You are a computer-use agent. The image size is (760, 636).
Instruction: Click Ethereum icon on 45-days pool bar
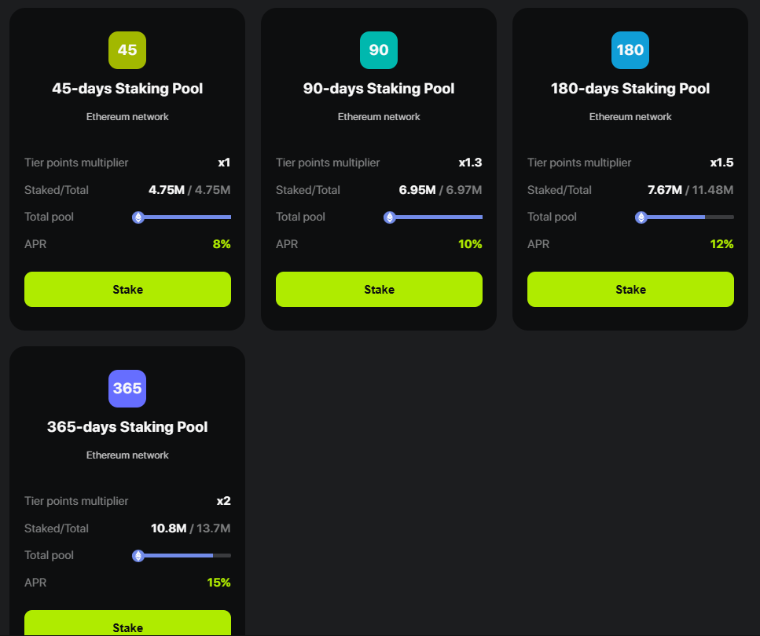(x=138, y=217)
